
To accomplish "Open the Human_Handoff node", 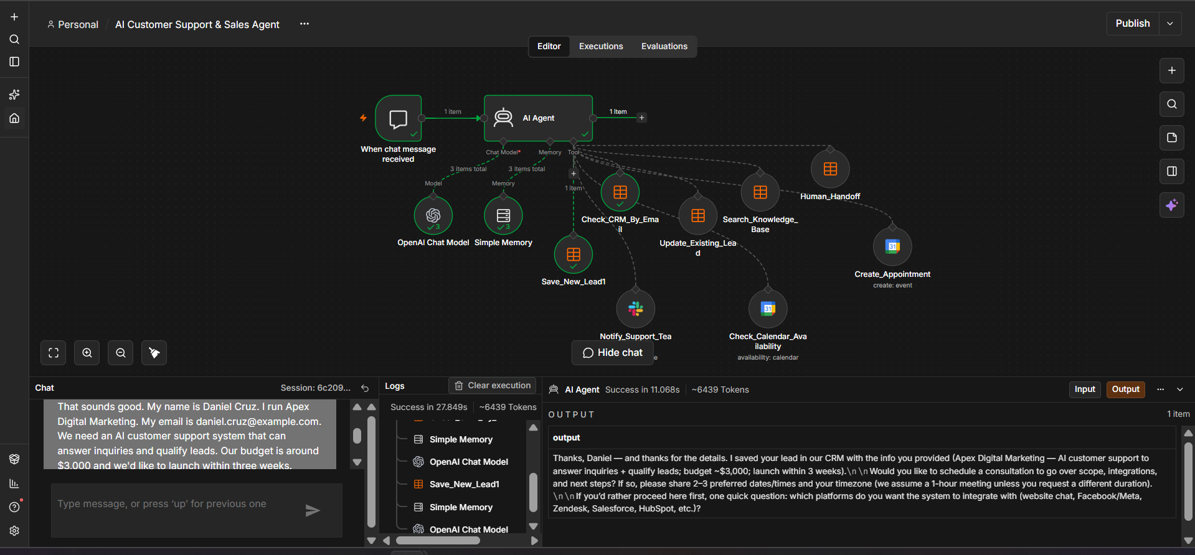I will (x=830, y=169).
